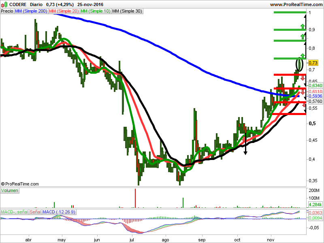Screen dimensions: 324x243
Task: Click the tall red volume spike in July
Action: click(135, 198)
